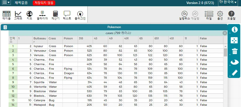Click the Table (테이블) tool icon
The image size is (241, 107).
6,15
